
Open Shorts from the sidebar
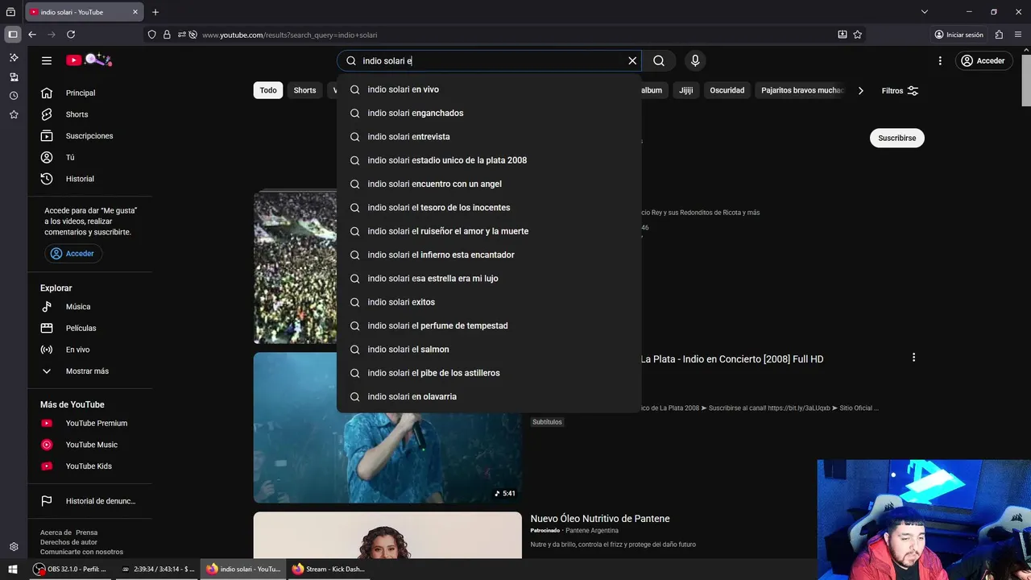click(77, 114)
